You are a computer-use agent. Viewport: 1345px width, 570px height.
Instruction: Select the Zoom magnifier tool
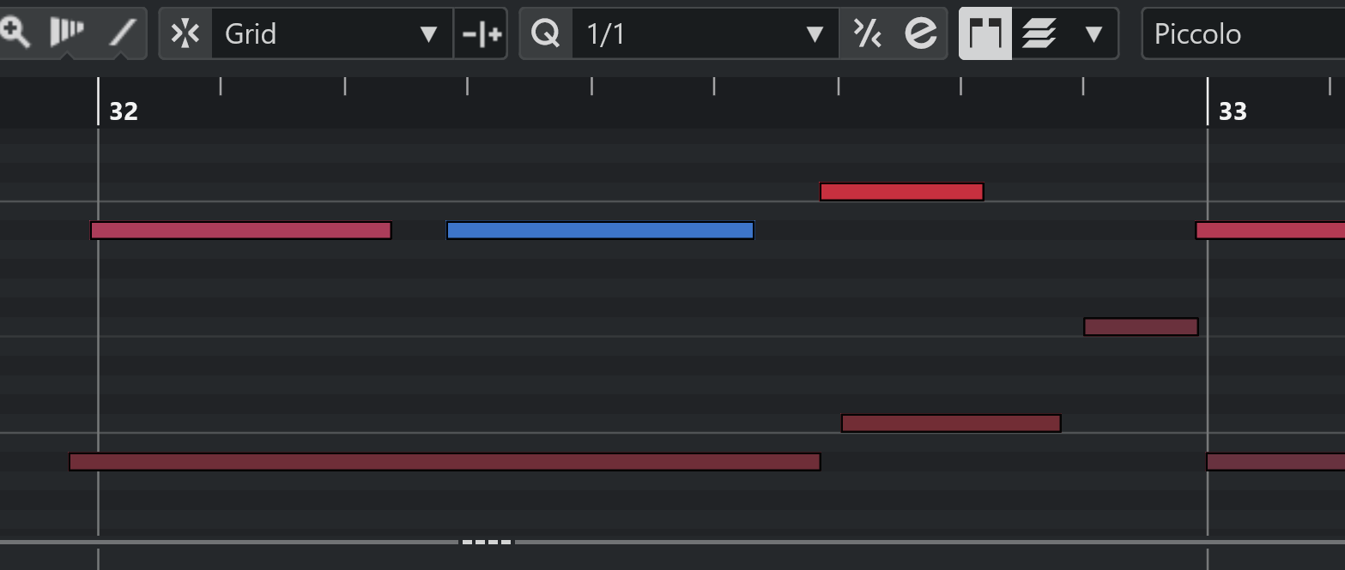[x=15, y=33]
